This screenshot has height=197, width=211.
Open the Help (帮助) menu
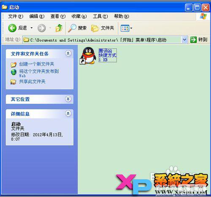pos(122,16)
